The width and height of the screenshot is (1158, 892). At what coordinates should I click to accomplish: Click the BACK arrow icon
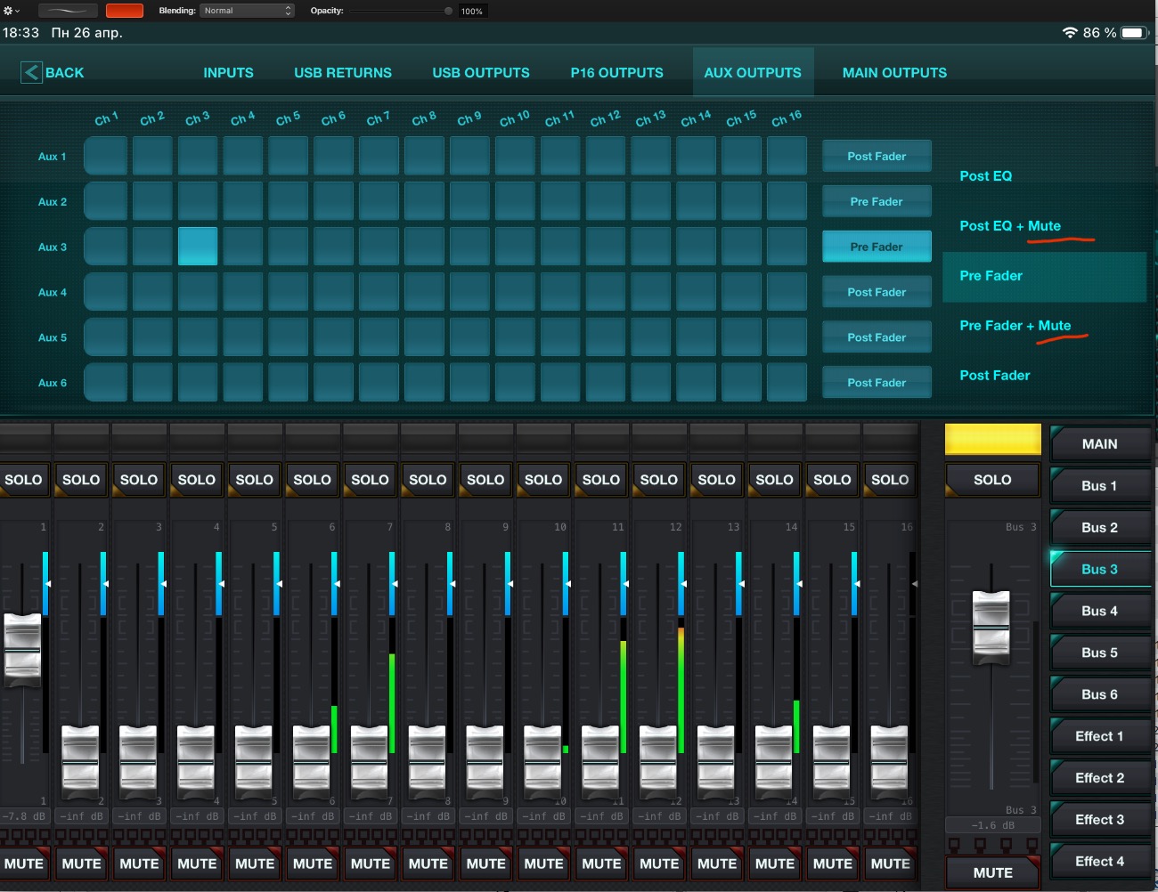coord(31,73)
